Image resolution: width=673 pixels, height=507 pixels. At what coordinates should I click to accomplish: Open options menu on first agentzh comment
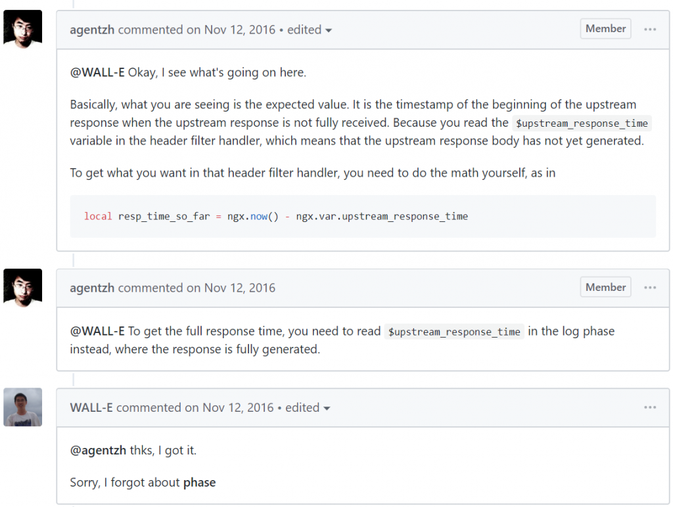[x=650, y=29]
